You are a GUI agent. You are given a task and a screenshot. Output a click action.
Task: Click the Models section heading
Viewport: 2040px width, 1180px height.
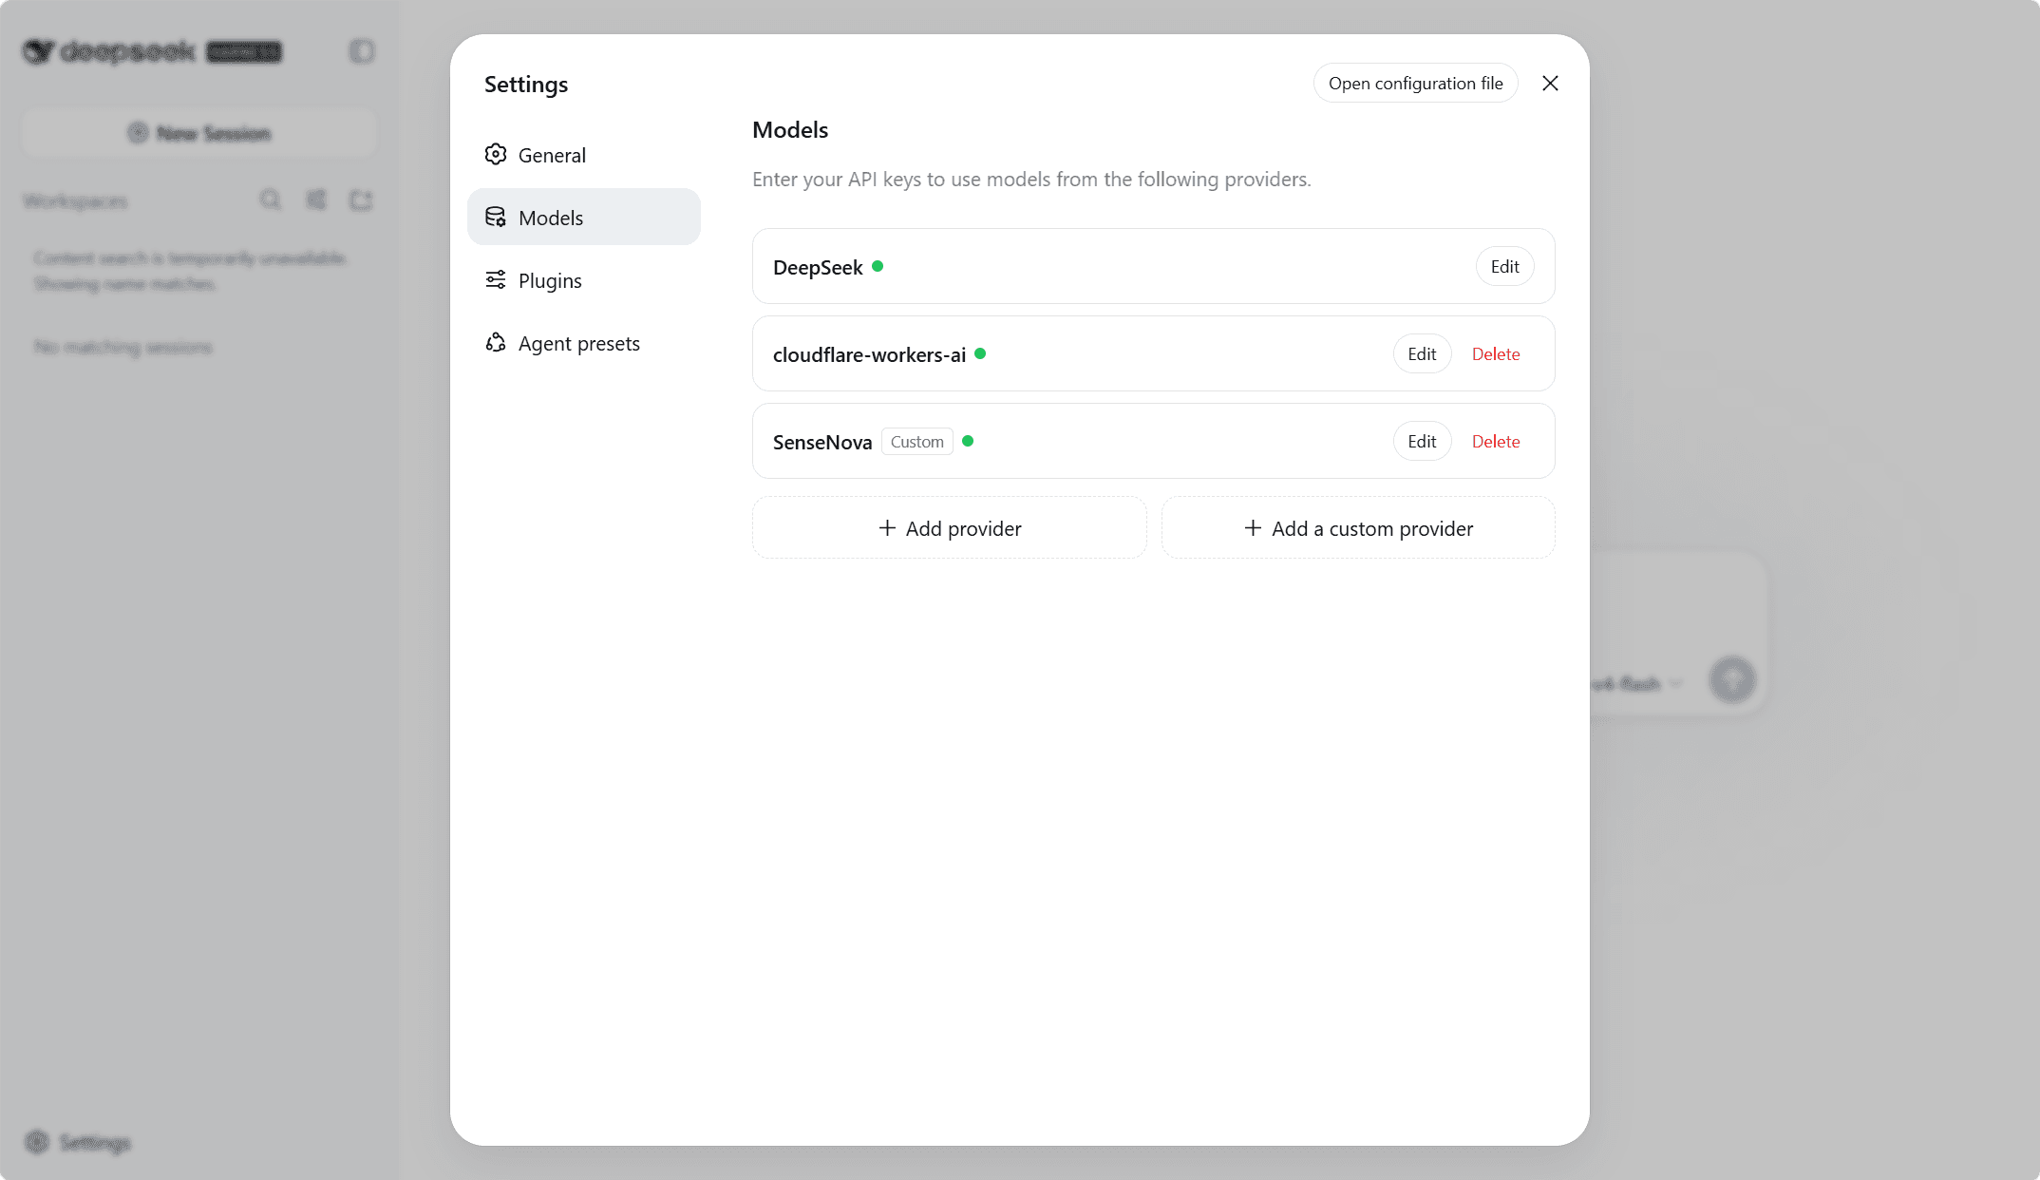(790, 130)
